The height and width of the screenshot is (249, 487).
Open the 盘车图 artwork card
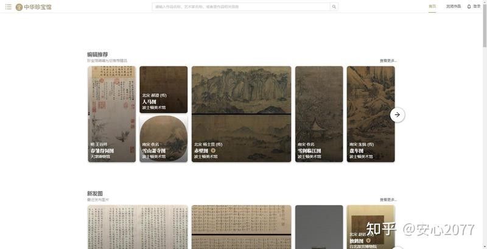pos(371,114)
